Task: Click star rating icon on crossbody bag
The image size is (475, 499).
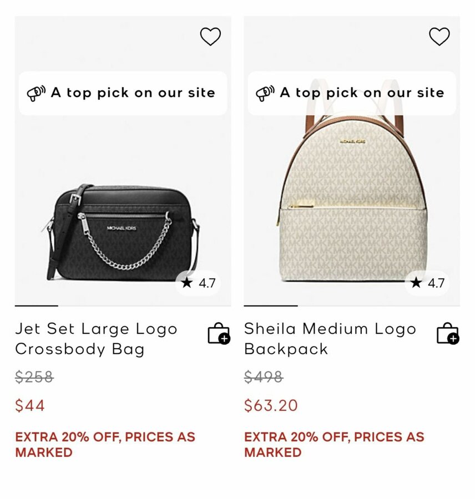Action: point(186,283)
